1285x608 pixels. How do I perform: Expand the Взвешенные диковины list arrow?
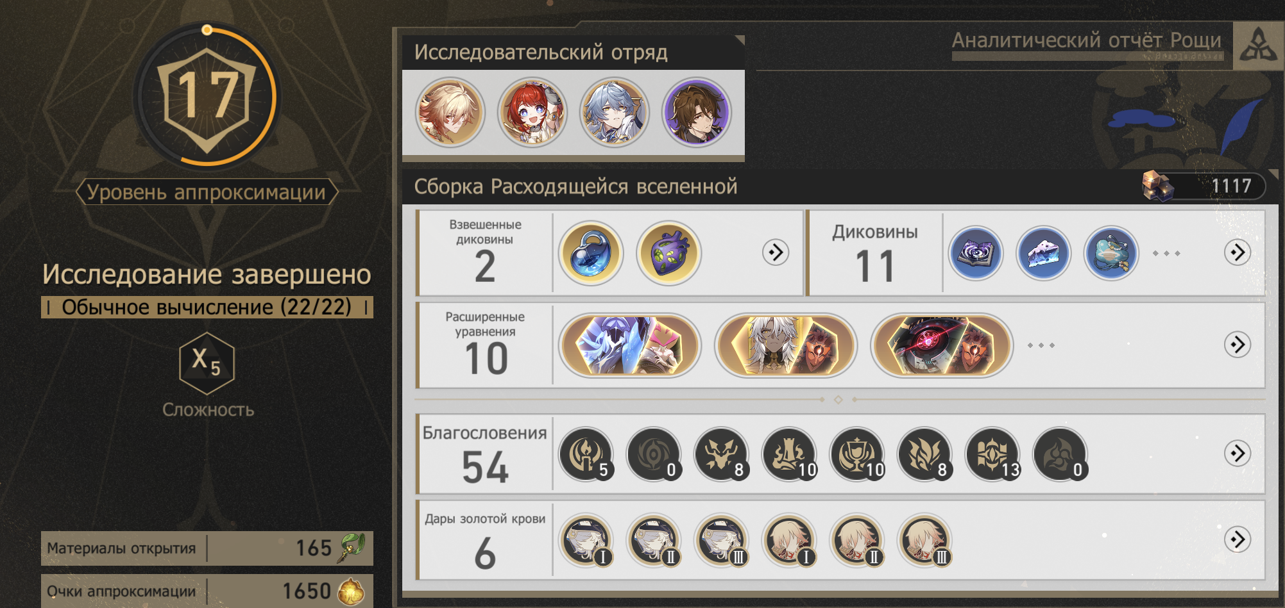coord(776,252)
